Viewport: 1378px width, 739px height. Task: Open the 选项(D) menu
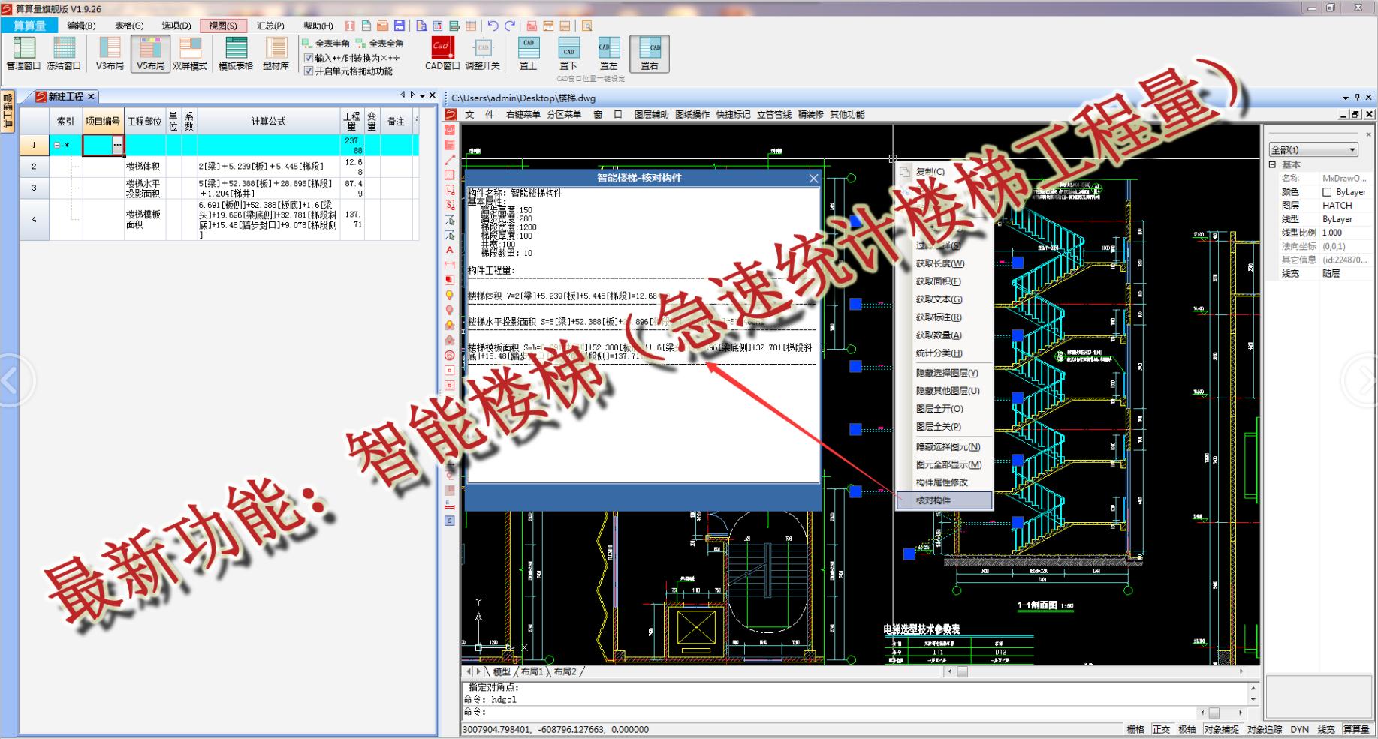point(176,26)
